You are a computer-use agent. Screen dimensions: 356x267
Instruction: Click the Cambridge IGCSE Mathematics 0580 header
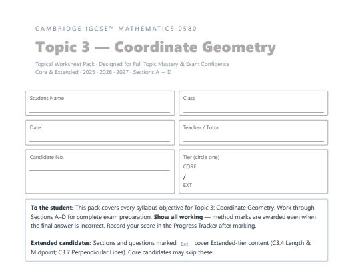(x=116, y=29)
